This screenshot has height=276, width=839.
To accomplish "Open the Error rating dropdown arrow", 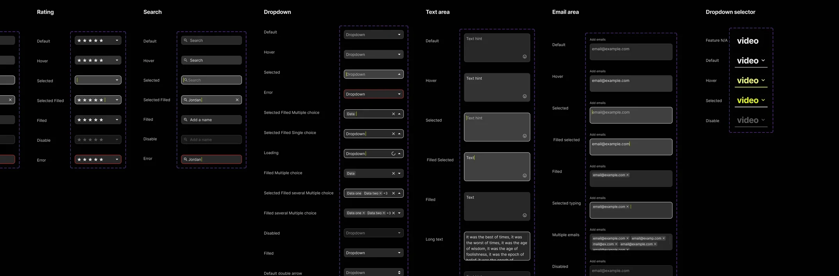I will pyautogui.click(x=117, y=159).
